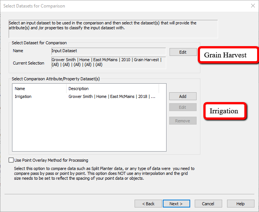Click the Description column header

tap(113, 89)
